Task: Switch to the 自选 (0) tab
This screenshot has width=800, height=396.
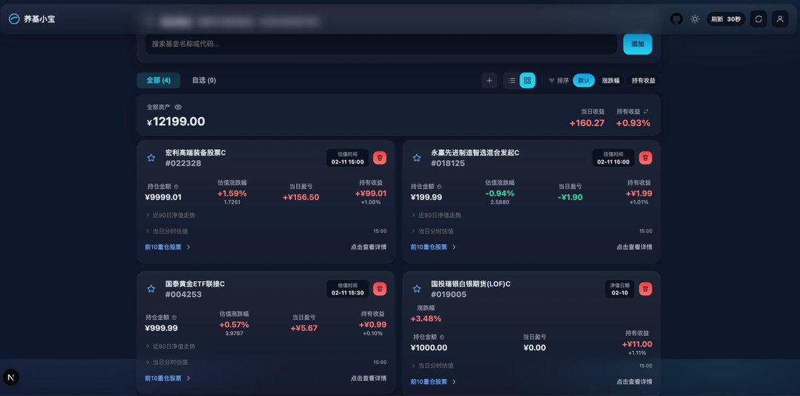Action: tap(204, 80)
